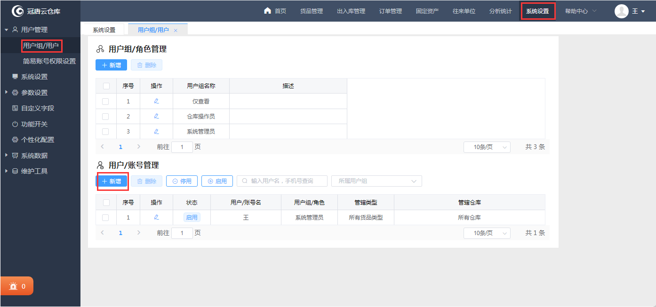Open 自定义字段 in the sidebar
656x307 pixels.
(33, 108)
